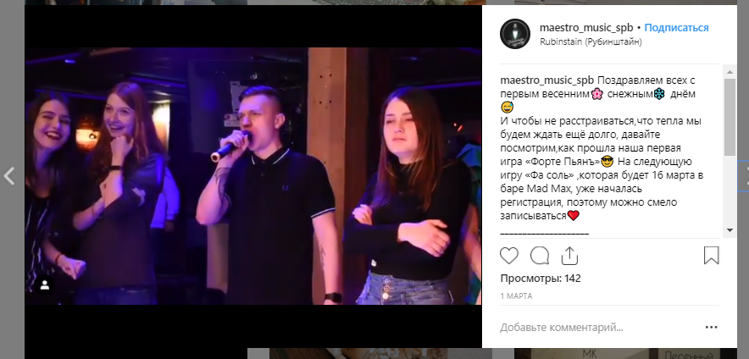Like the post with the heart icon
Screen dimensions: 749x359
click(x=509, y=257)
